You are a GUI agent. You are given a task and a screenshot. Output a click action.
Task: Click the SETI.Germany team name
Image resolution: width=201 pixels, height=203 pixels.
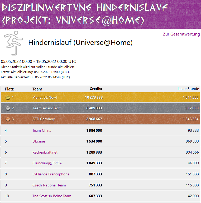[44, 119]
